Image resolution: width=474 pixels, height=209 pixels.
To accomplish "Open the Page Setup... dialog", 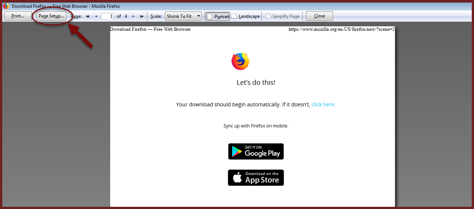I will coord(51,16).
